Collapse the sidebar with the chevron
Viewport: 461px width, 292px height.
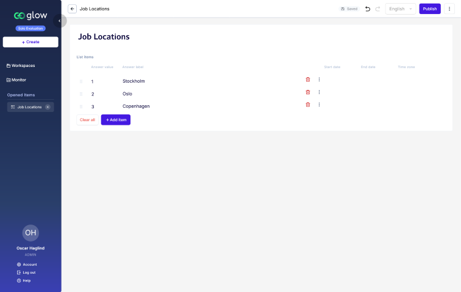pos(60,21)
